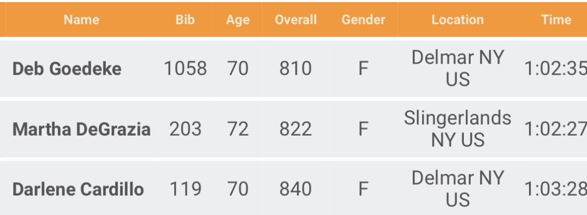Click bib number 1058
Screen dimensions: 587x215
pyautogui.click(x=185, y=68)
